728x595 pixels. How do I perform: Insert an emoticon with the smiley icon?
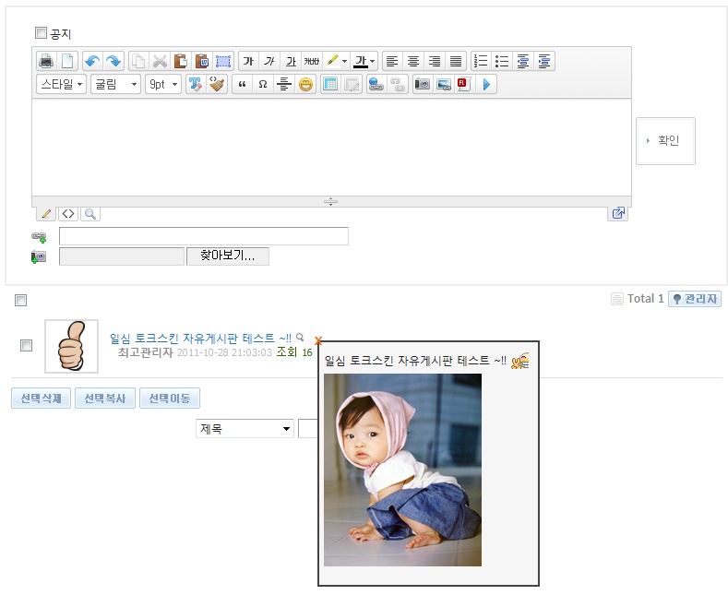click(x=305, y=85)
